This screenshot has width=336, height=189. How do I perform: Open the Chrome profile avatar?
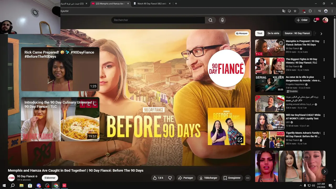tap(326, 11)
